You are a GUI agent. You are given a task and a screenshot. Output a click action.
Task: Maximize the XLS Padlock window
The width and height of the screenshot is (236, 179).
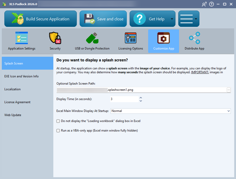click(x=225, y=4)
